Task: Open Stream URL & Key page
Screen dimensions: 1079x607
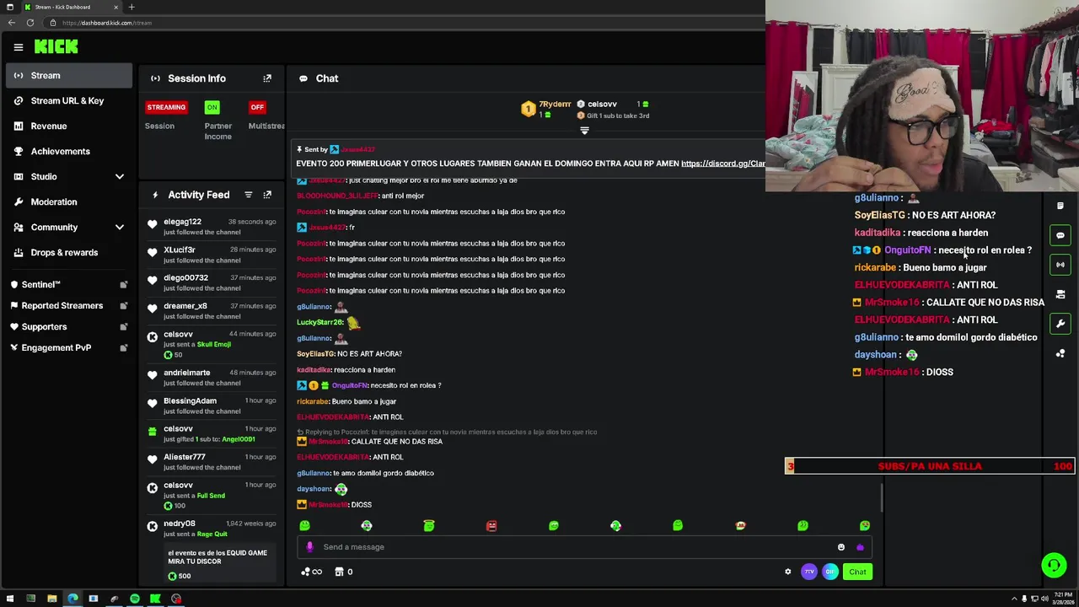Action: tap(69, 100)
